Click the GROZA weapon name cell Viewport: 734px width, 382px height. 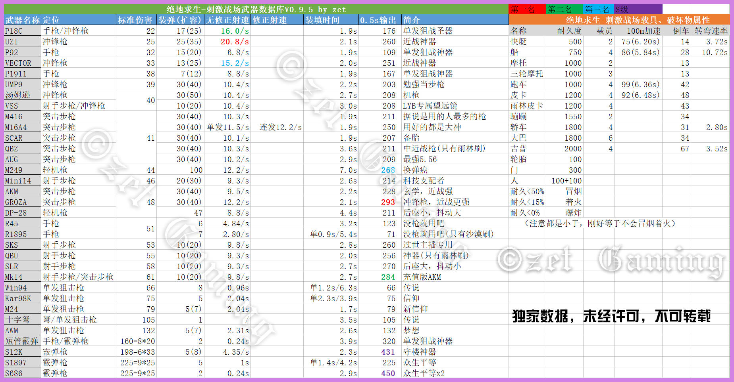pyautogui.click(x=23, y=202)
